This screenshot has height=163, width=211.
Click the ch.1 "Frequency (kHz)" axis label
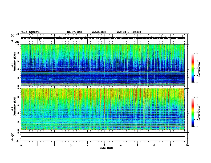click(x=15, y=62)
